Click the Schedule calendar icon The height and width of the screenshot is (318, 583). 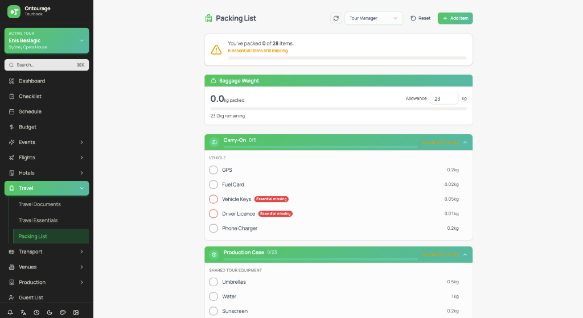[11, 111]
